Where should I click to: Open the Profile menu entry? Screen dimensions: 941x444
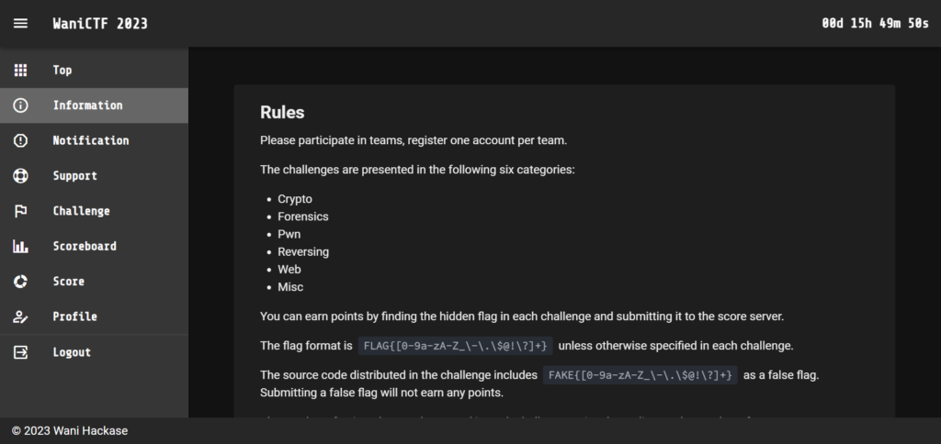coord(74,316)
